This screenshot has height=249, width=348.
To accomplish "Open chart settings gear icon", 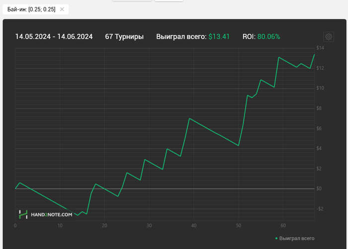I will [329, 37].
